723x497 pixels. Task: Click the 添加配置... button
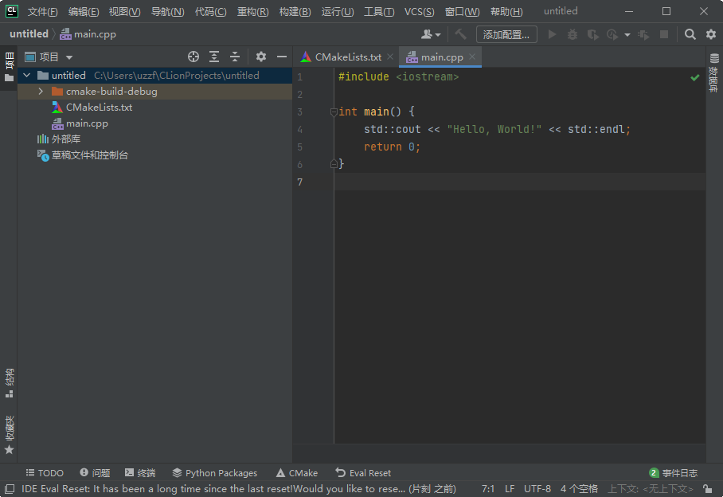click(506, 34)
